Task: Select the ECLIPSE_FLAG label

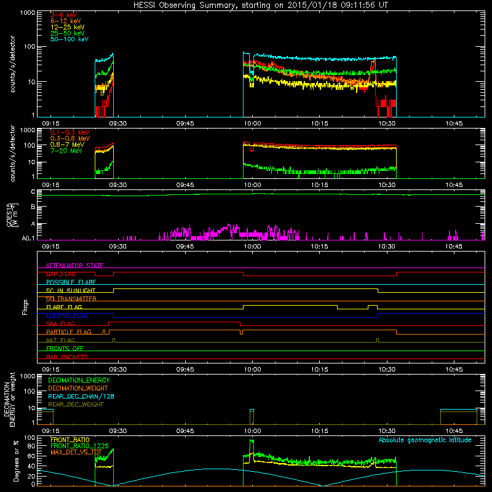Action: (67, 315)
